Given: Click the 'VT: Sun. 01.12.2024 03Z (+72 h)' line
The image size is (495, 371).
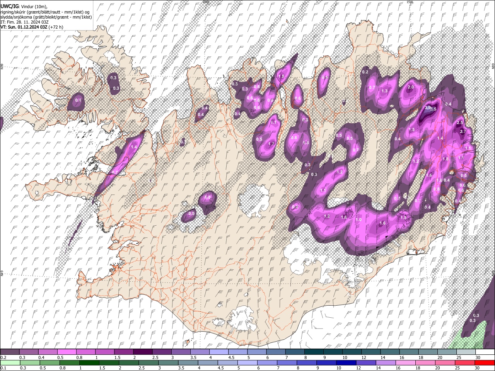Looking at the screenshot, I should pyautogui.click(x=32, y=27).
